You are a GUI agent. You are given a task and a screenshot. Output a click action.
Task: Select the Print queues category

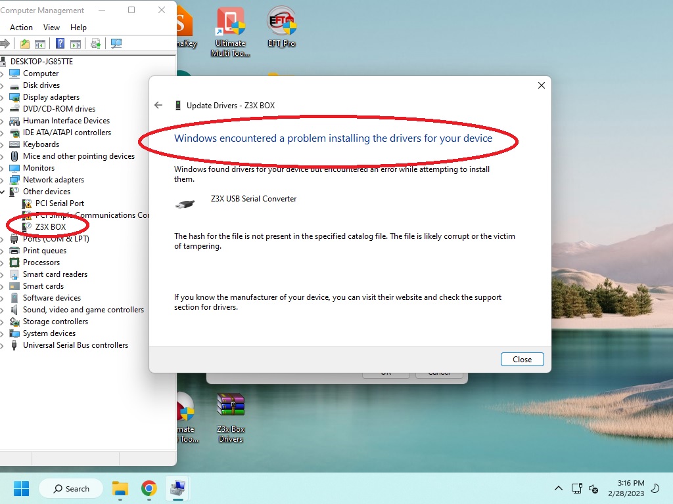coord(45,251)
